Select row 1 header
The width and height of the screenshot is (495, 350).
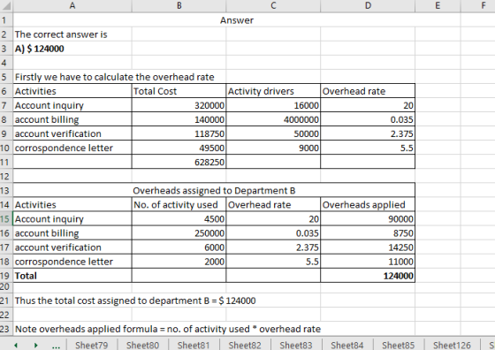[x=6, y=20]
